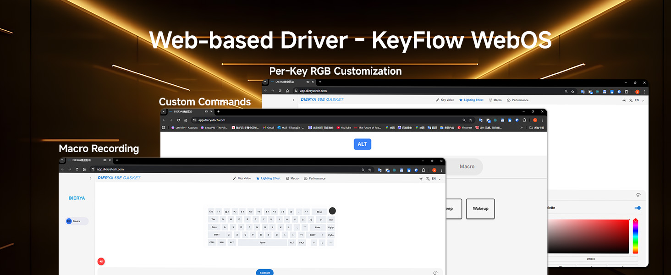Click the translate icon left of EN in front window
The height and width of the screenshot is (275, 671).
point(428,179)
